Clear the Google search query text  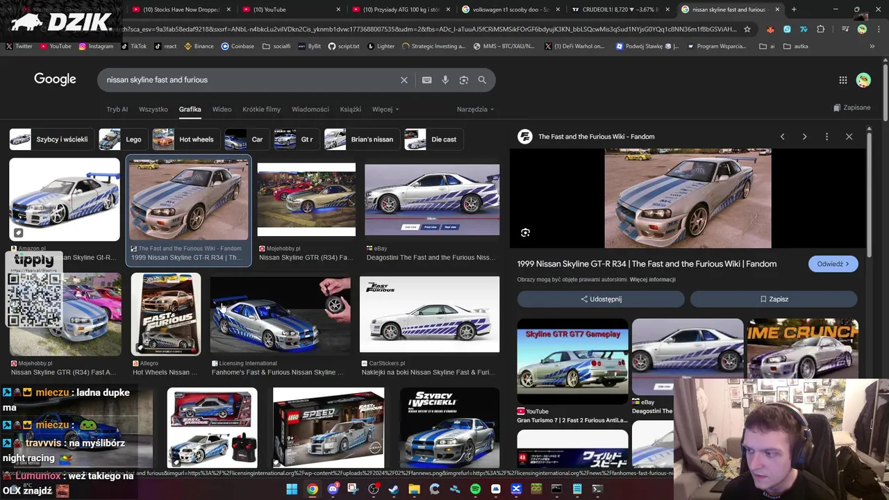pyautogui.click(x=404, y=80)
